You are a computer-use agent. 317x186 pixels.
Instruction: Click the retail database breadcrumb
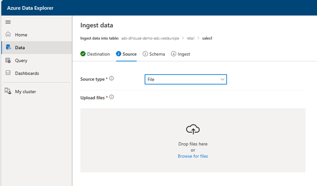pos(190,38)
